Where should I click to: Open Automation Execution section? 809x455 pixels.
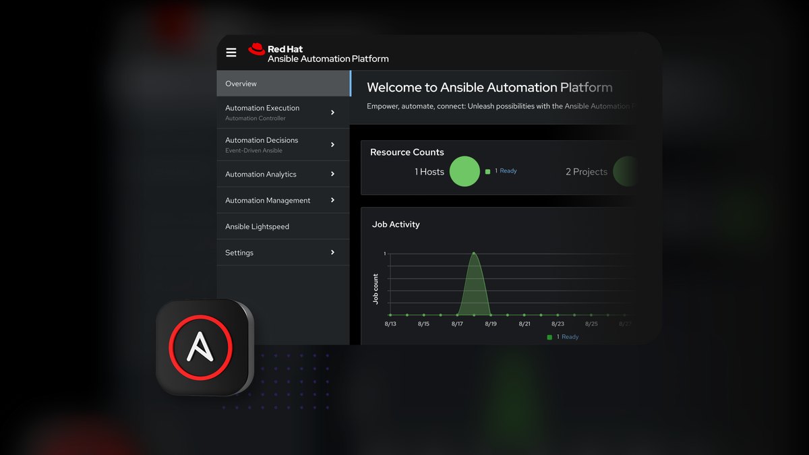(283, 113)
